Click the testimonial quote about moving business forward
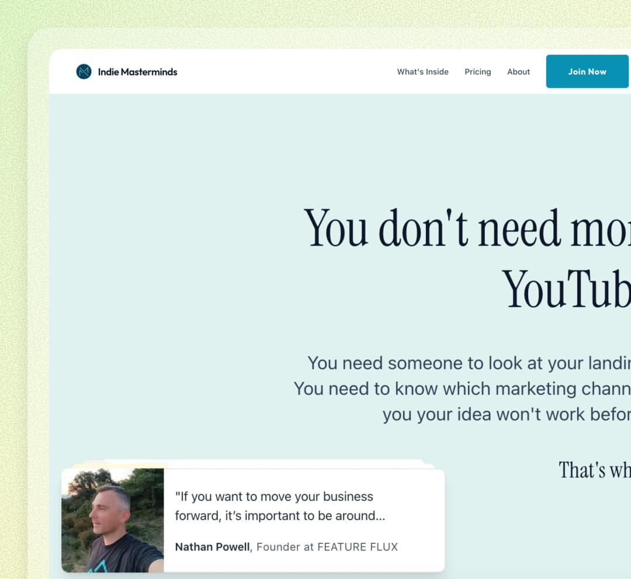The width and height of the screenshot is (631, 579). click(x=280, y=506)
